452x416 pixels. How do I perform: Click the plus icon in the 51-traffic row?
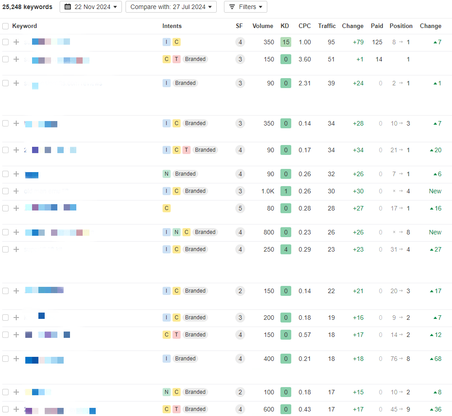click(x=16, y=59)
